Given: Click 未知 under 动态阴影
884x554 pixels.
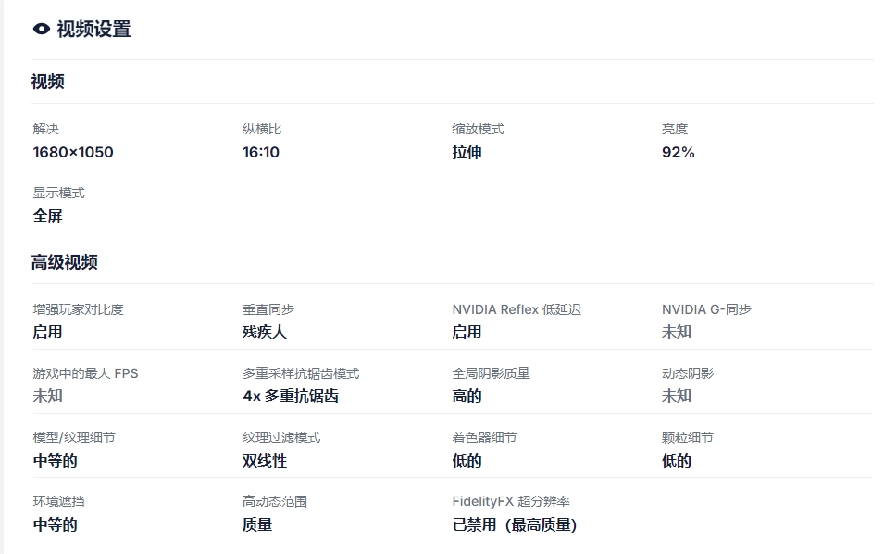Looking at the screenshot, I should click(677, 396).
